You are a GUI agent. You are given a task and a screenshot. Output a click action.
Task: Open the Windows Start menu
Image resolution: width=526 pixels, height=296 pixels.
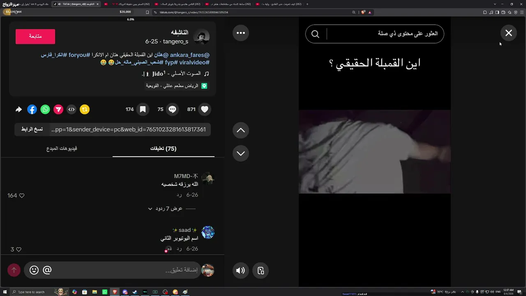[x=5, y=292]
